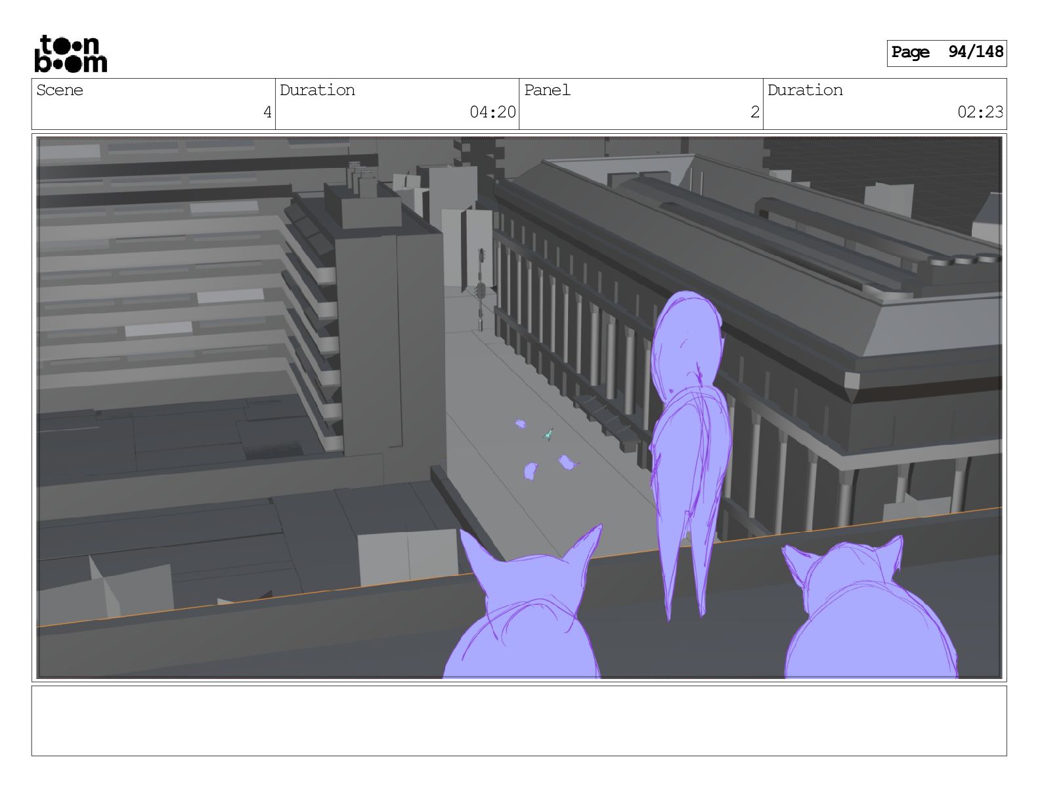The width and height of the screenshot is (1040, 803).
Task: Click the Toon Boom logo
Action: click(70, 53)
